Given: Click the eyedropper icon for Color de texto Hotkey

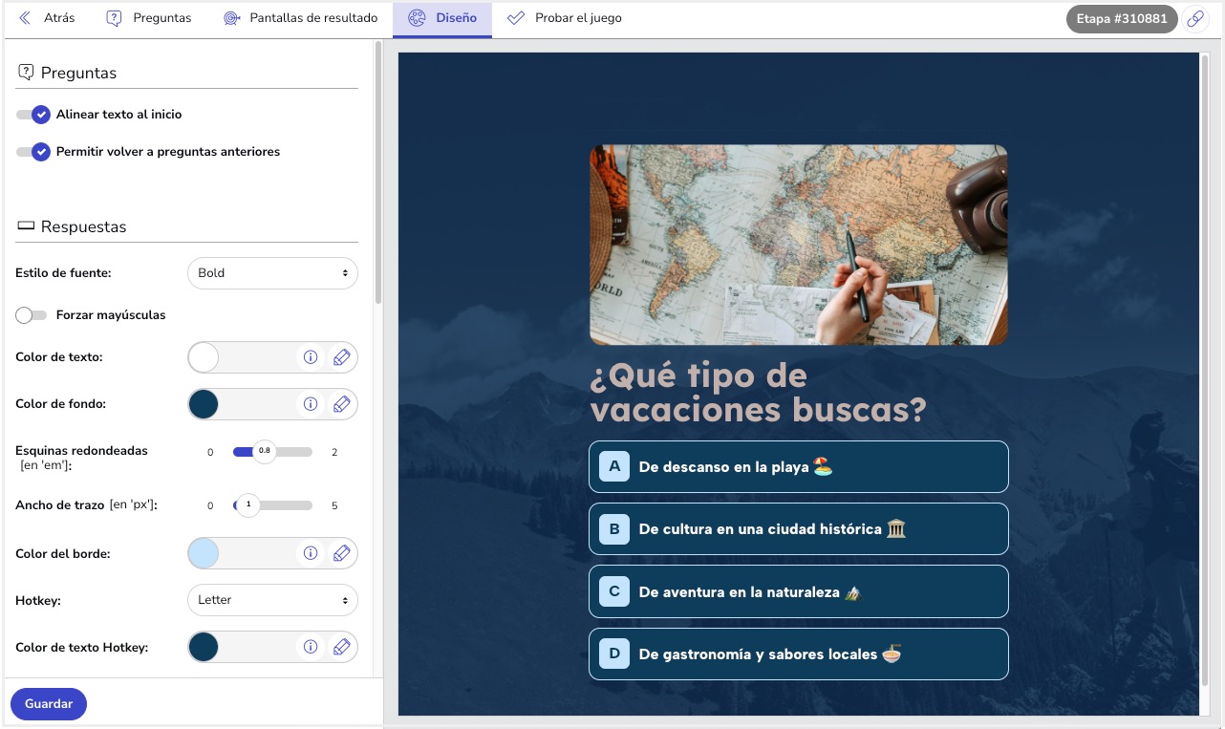Looking at the screenshot, I should click(342, 647).
